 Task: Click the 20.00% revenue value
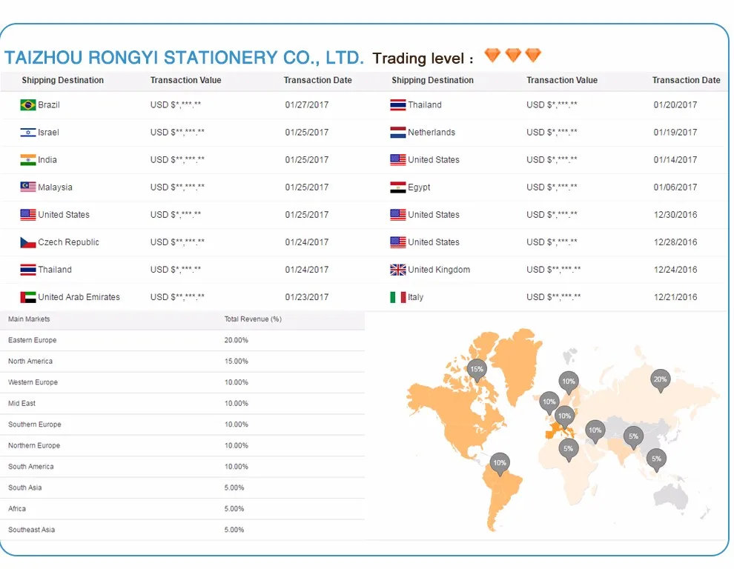click(x=236, y=340)
